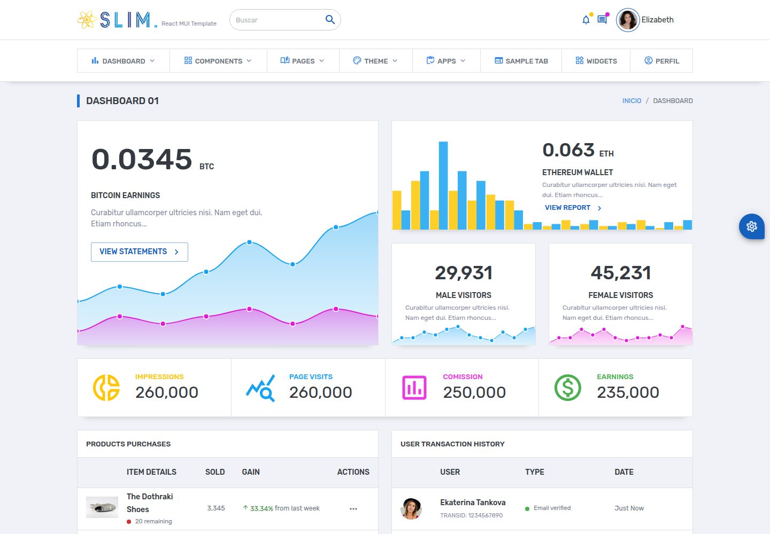Click the Just Now date cell
This screenshot has width=770, height=534.
(629, 508)
